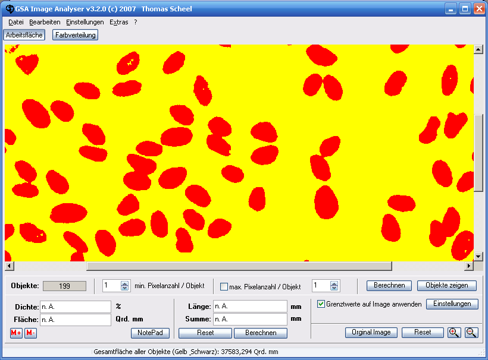Open the Einstellungen menu
488x360 pixels.
point(85,22)
